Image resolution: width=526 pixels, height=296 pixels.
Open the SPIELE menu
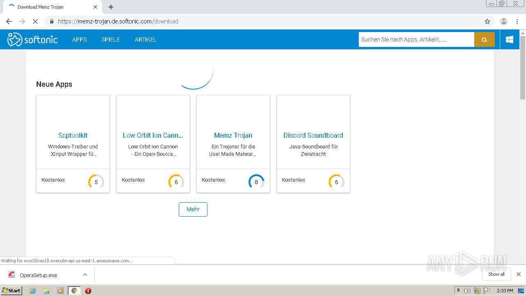point(111,39)
